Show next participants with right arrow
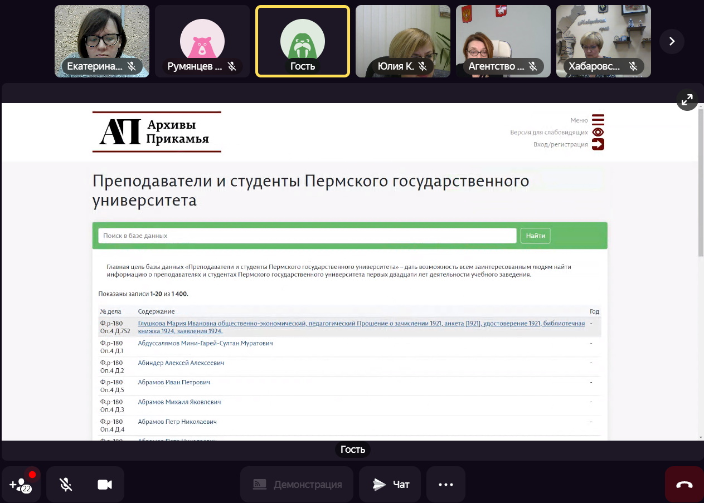Image resolution: width=704 pixels, height=503 pixels. (672, 41)
